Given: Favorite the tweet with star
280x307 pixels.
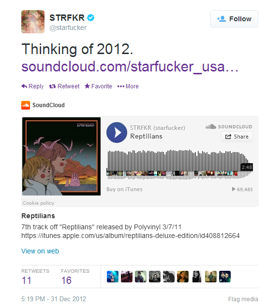Looking at the screenshot, I should (x=98, y=86).
